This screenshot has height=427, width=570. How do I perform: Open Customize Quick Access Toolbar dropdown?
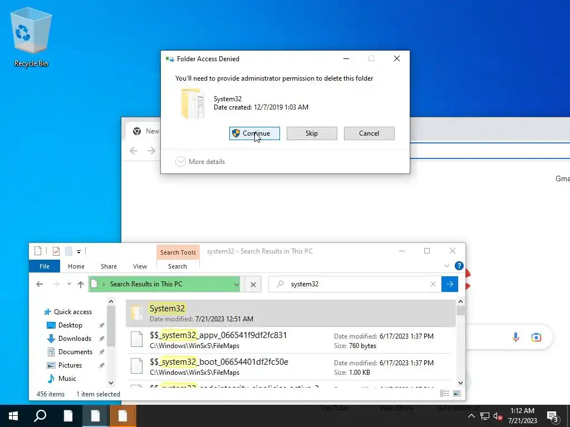tap(78, 251)
